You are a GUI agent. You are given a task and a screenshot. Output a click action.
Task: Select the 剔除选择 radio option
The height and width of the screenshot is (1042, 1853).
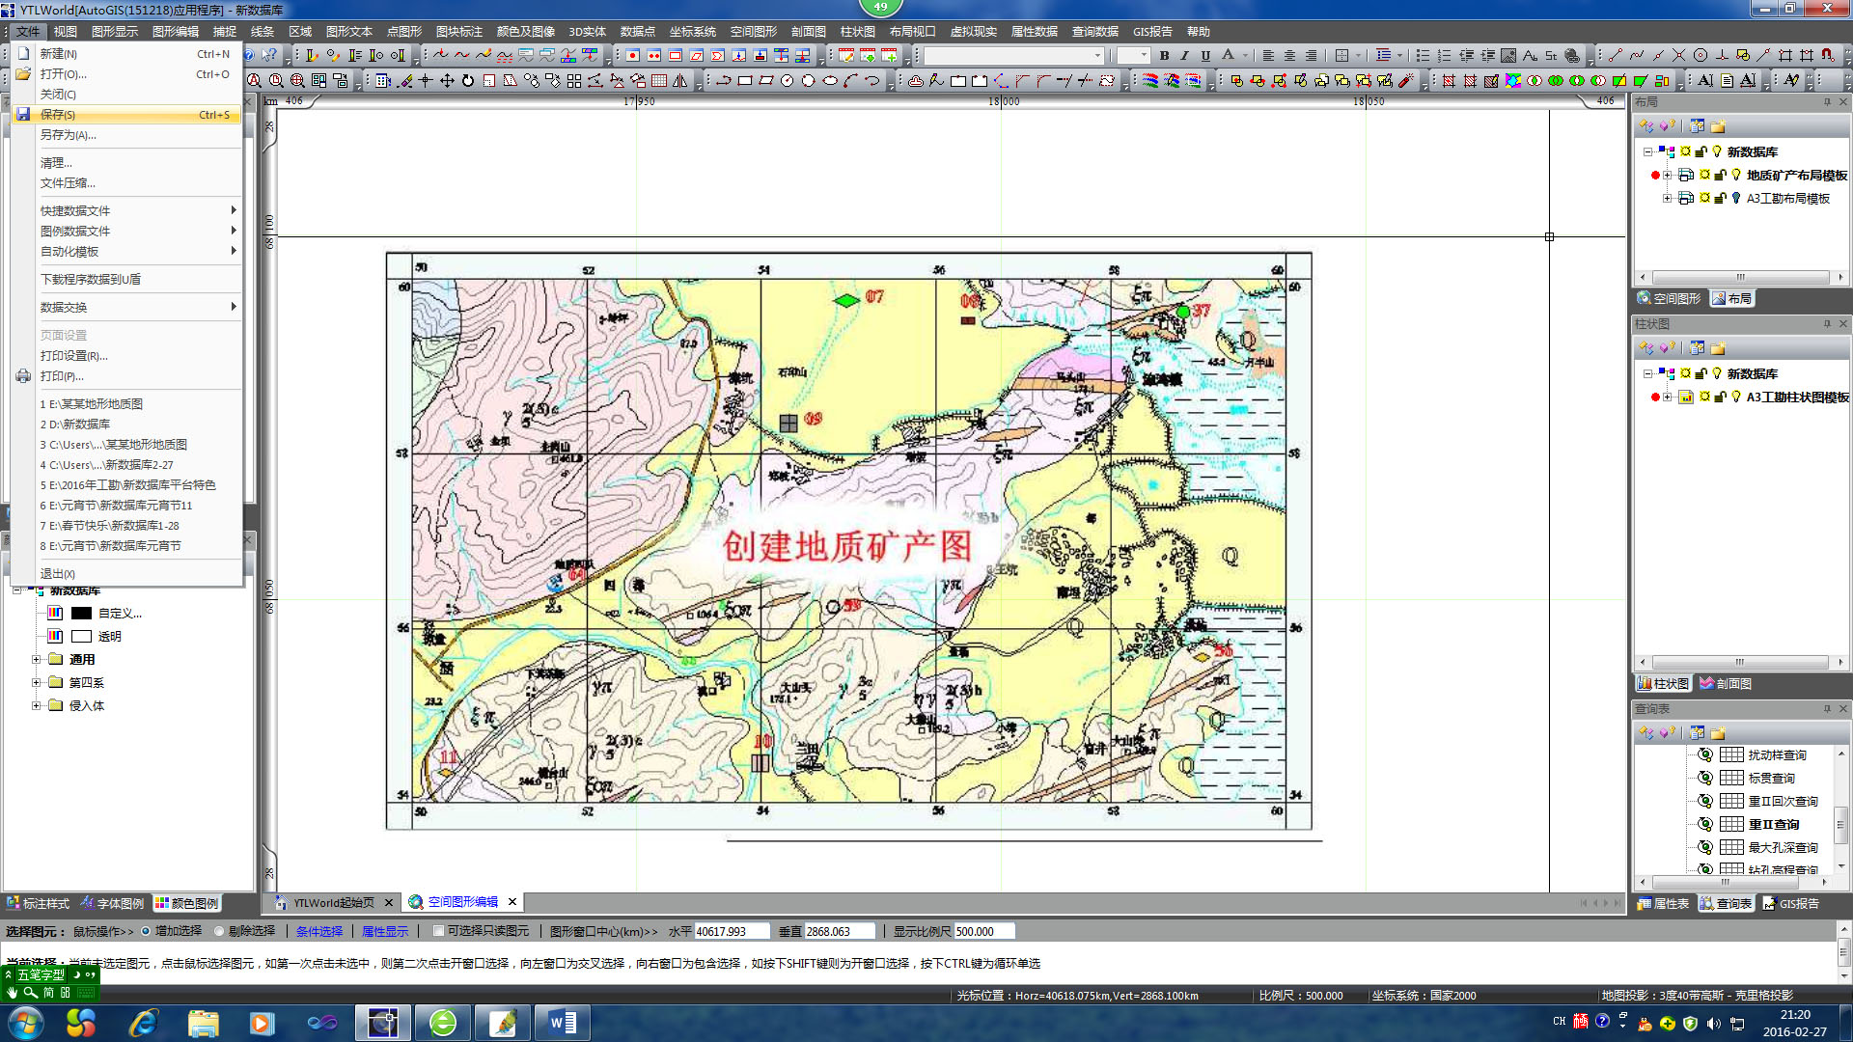click(x=219, y=931)
